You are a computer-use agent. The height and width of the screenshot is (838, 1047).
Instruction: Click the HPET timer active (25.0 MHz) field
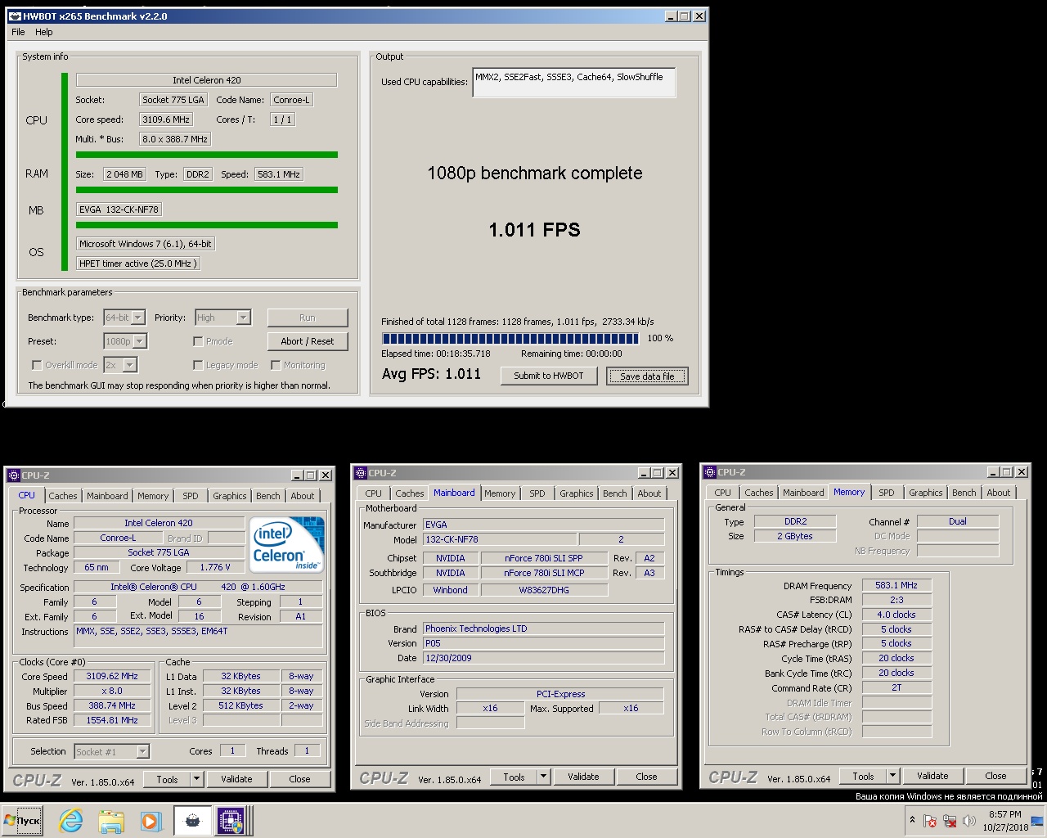pyautogui.click(x=137, y=264)
